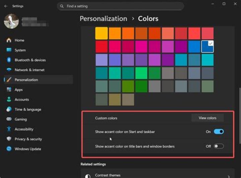241x178 pixels.
Task: Turn off accent color on Start and taskbar
Action: [x=219, y=131]
